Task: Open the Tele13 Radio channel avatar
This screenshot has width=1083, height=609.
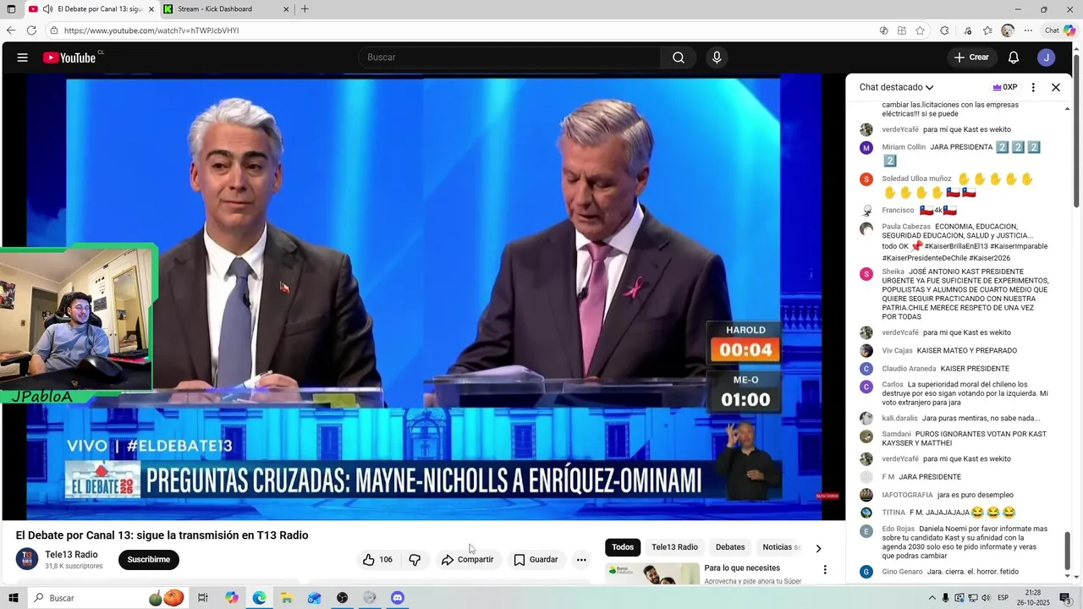Action: (x=27, y=560)
